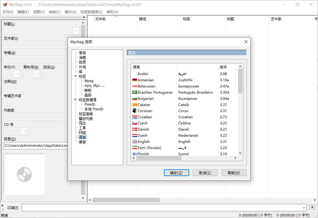Click the Armenian flag icon in language list
Screen dimensions: 318x218
pyautogui.click(x=135, y=80)
